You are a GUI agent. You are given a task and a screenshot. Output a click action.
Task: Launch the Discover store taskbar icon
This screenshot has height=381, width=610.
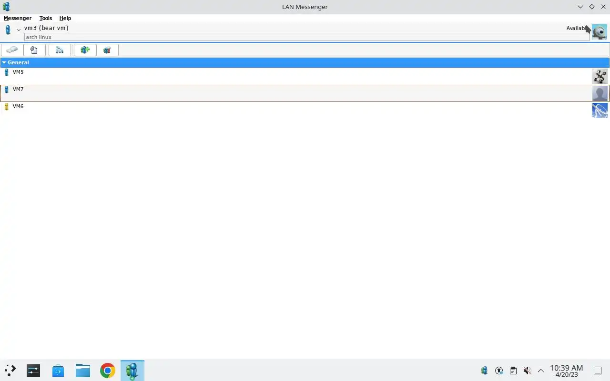[x=58, y=371]
